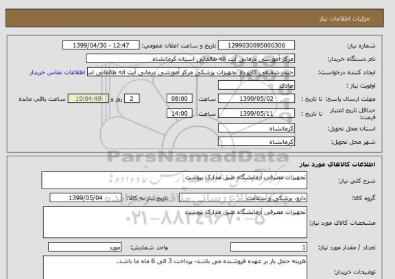Select the unit of measure field مورد

[x=84, y=247]
